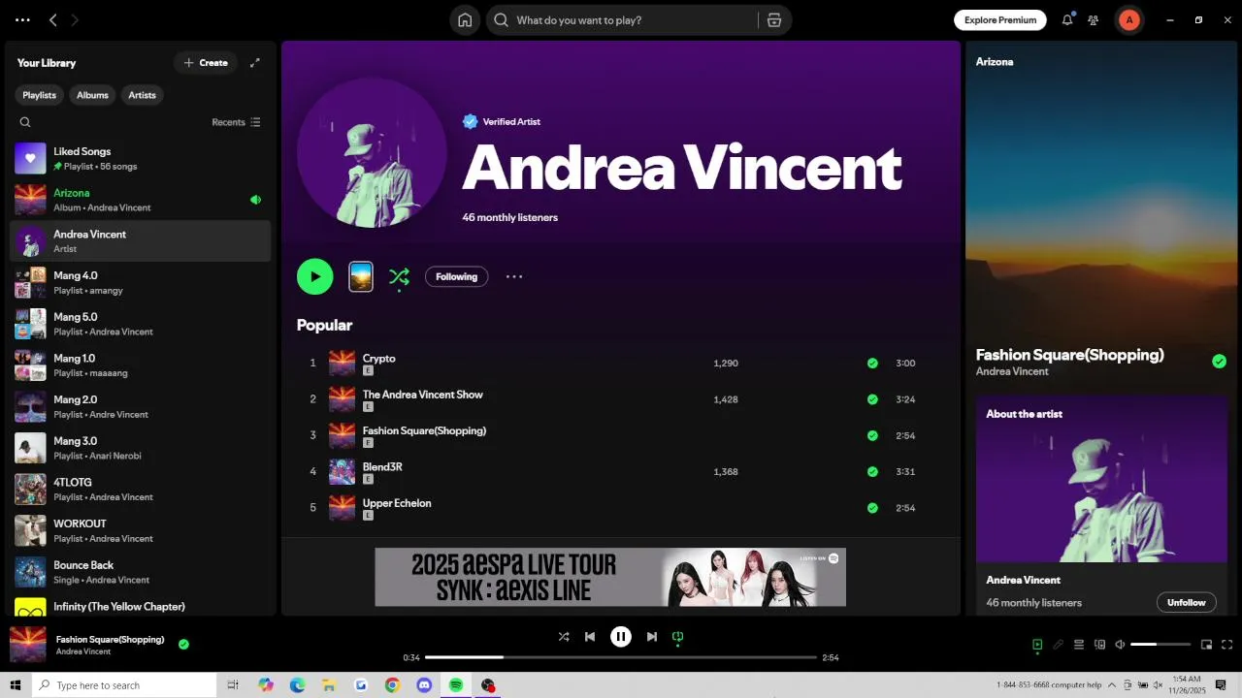Skip to previous track
1242x698 pixels.
click(x=590, y=637)
